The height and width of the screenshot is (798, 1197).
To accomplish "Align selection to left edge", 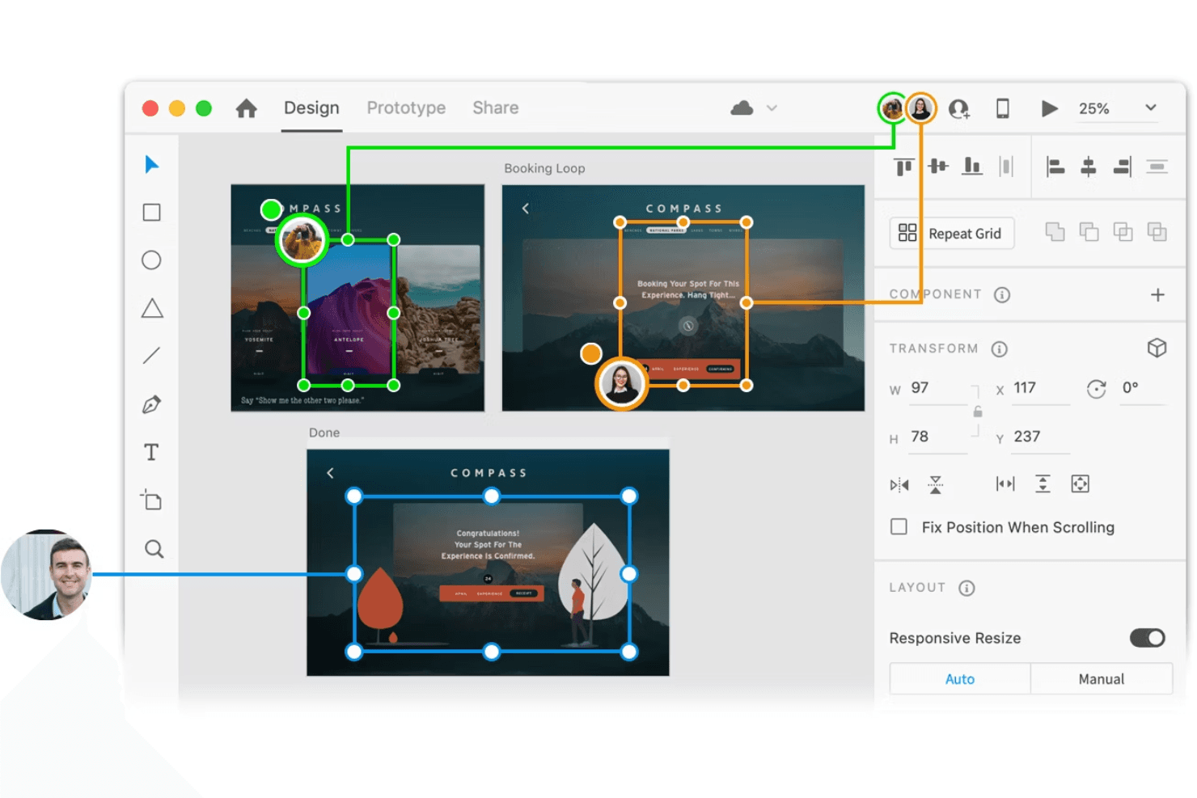I will point(1055,167).
